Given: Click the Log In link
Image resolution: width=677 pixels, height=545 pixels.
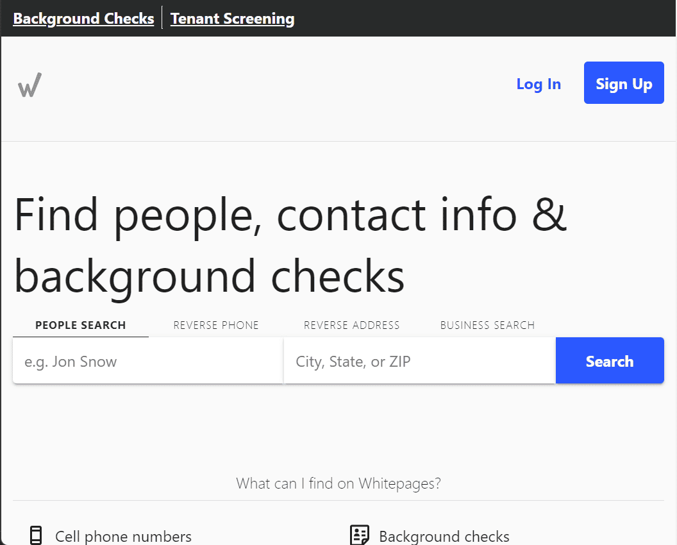Looking at the screenshot, I should 539,84.
